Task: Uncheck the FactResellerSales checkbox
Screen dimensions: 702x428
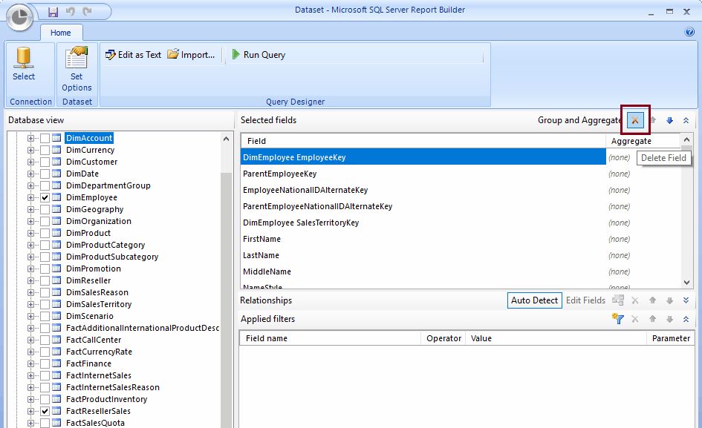Action: tap(45, 411)
